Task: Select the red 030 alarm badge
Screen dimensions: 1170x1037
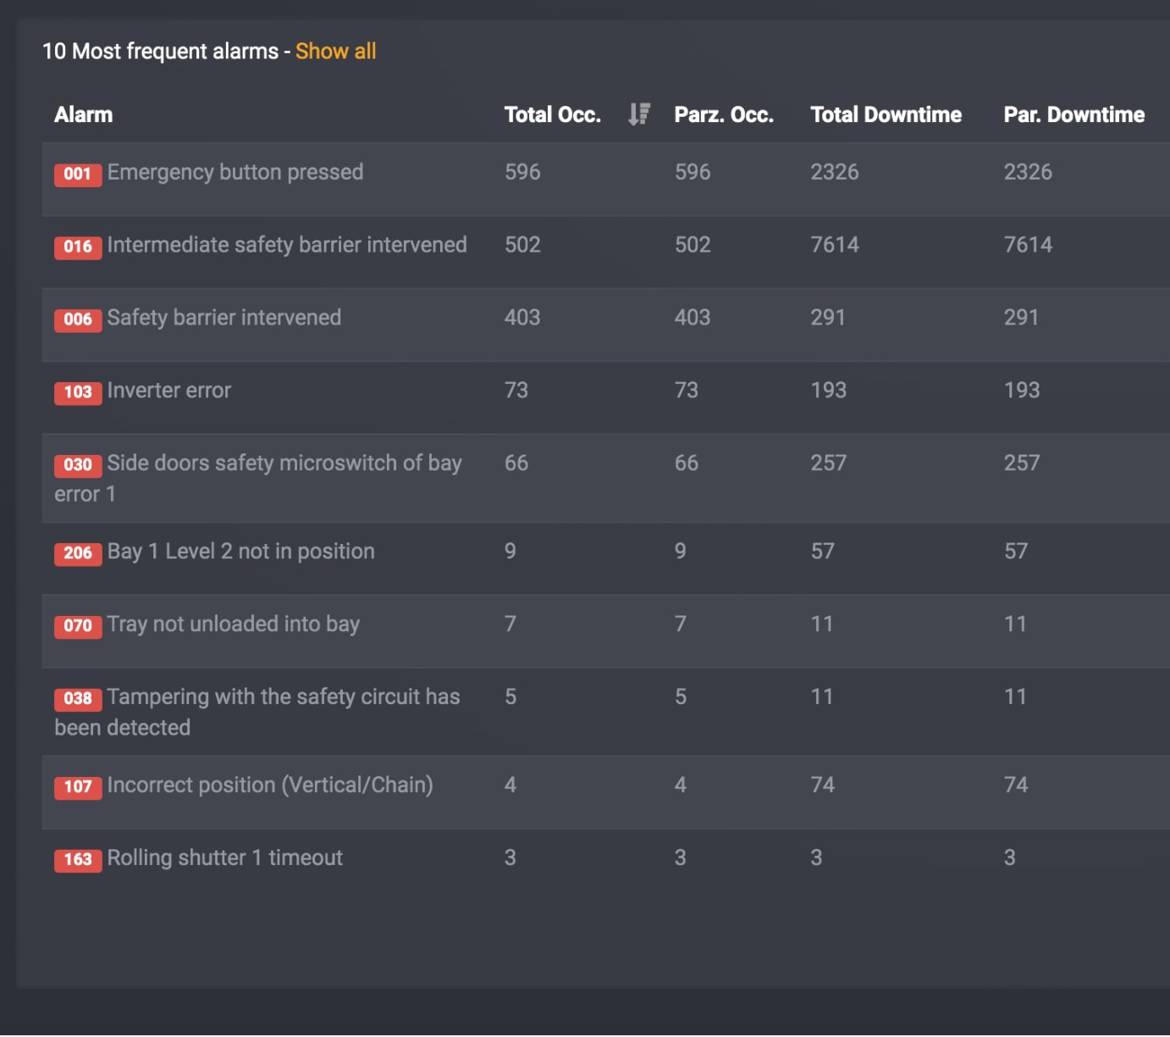Action: [78, 465]
